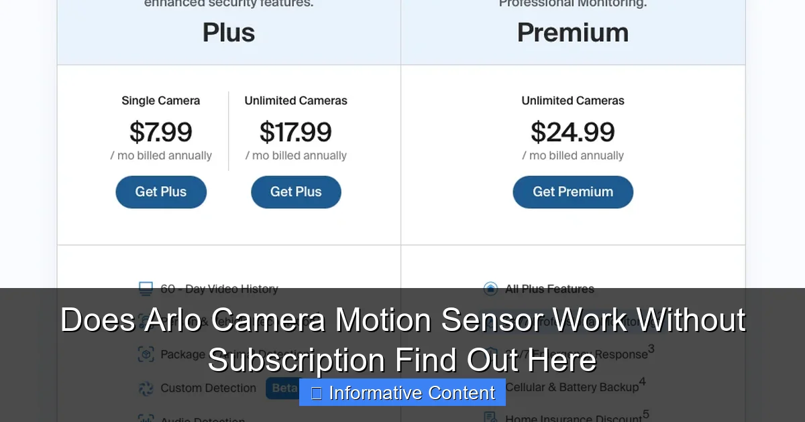Select the Person & Vehicle Detection icon
Image resolution: width=805 pixels, height=422 pixels.
coord(144,322)
